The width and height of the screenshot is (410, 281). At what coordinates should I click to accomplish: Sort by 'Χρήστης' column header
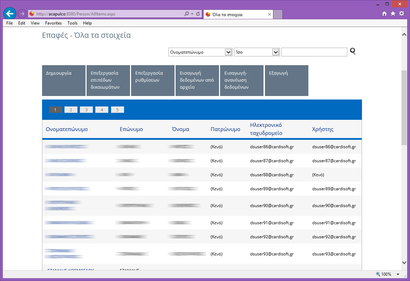pyautogui.click(x=323, y=129)
